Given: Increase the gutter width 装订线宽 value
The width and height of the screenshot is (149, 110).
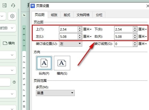Looking at the screenshot, I should pos(135,43).
